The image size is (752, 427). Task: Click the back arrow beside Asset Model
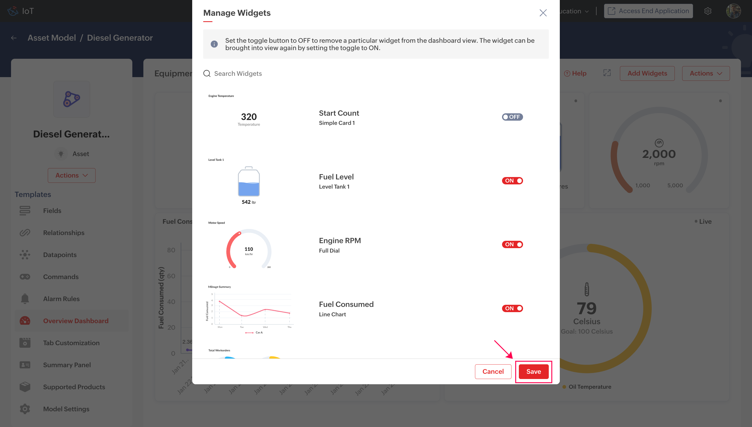coord(14,38)
